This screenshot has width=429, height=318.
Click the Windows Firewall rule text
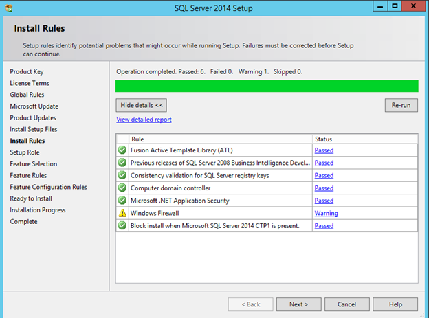[155, 214]
